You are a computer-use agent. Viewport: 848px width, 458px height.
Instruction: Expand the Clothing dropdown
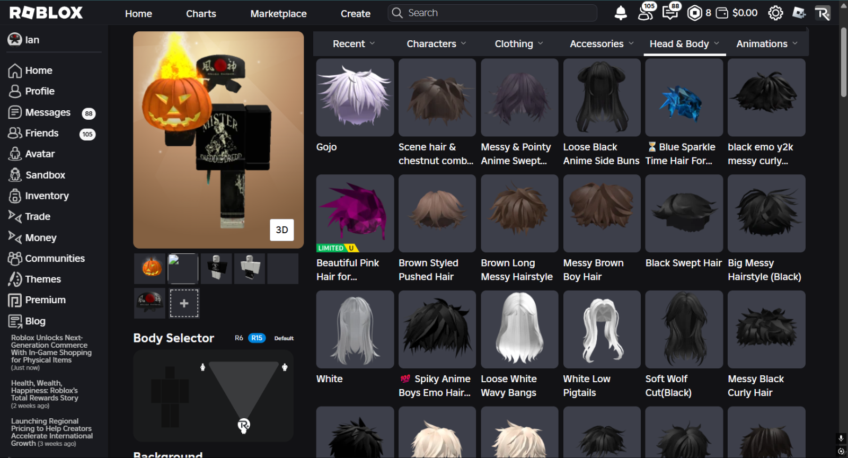click(x=519, y=43)
